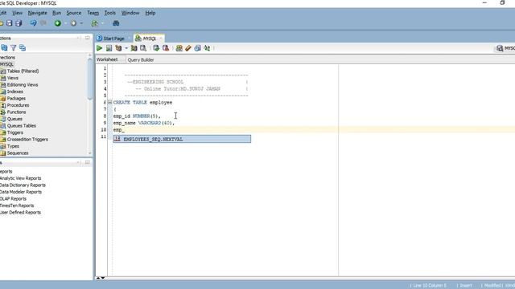This screenshot has width=515, height=289.
Task: Open the Navigate menu
Action: (x=38, y=13)
